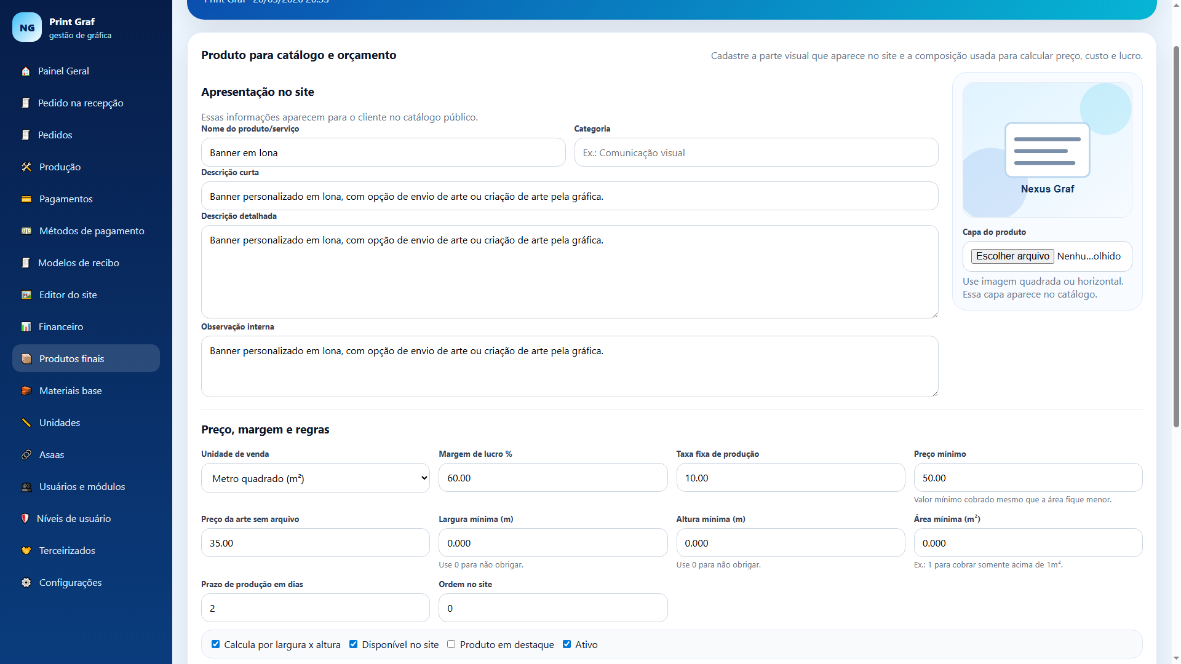Click the Produtos finais box icon
Screen dimensions: 1181x664
coord(26,359)
